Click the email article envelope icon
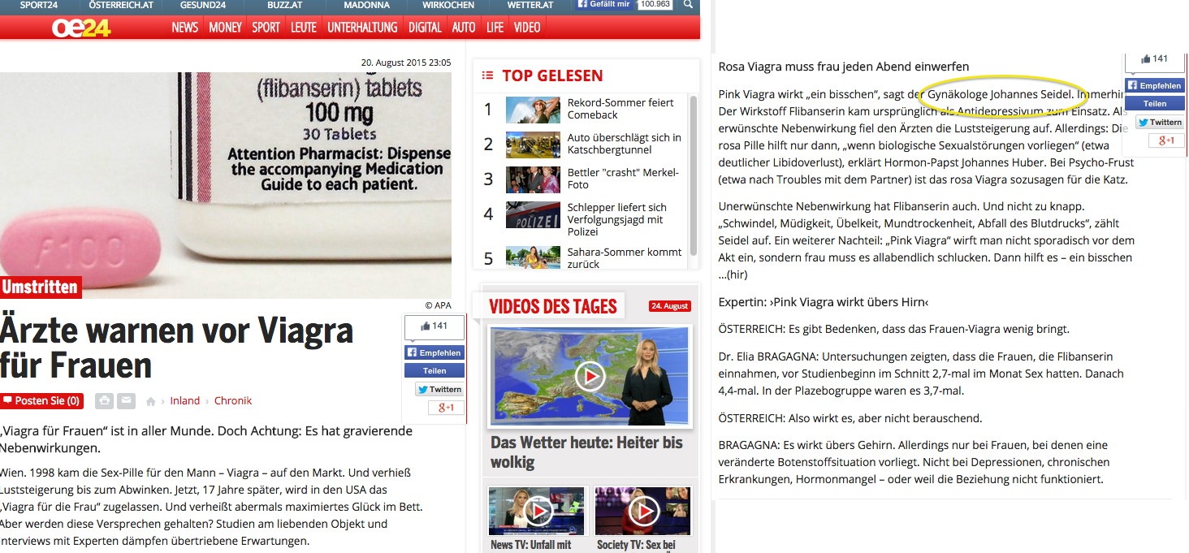Image resolution: width=1189 pixels, height=553 pixels. pos(126,401)
